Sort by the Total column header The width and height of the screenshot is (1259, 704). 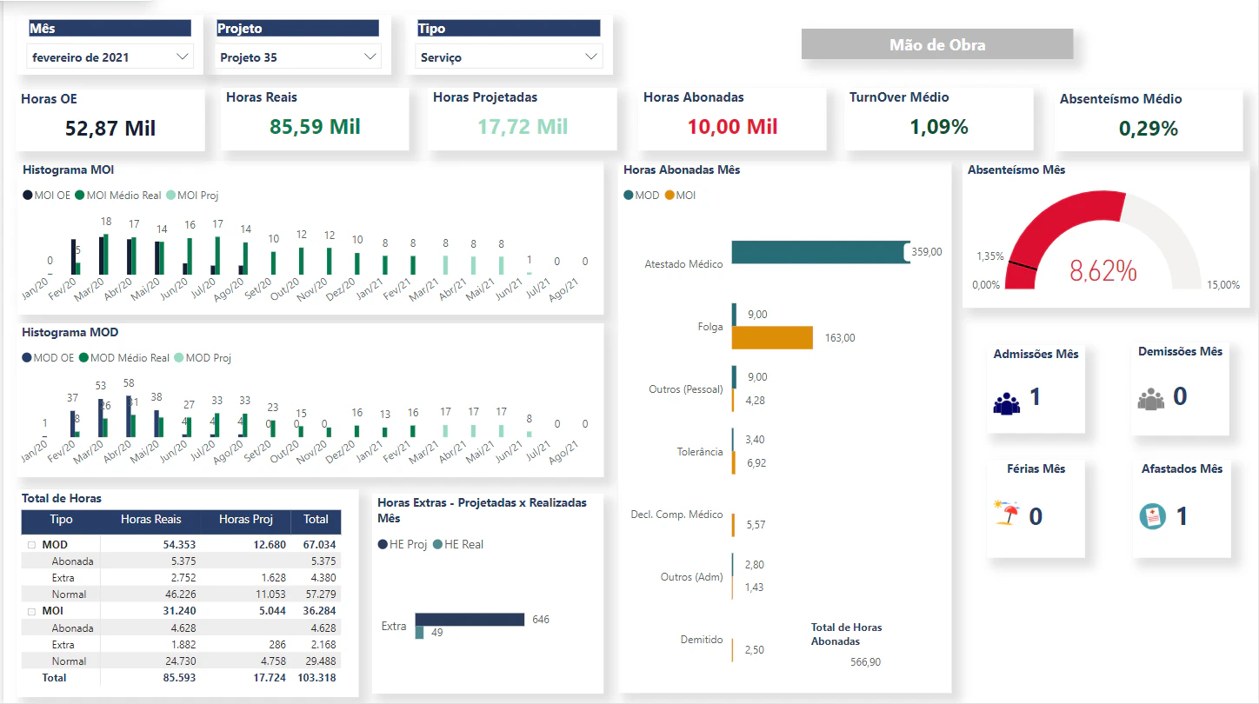(x=316, y=520)
